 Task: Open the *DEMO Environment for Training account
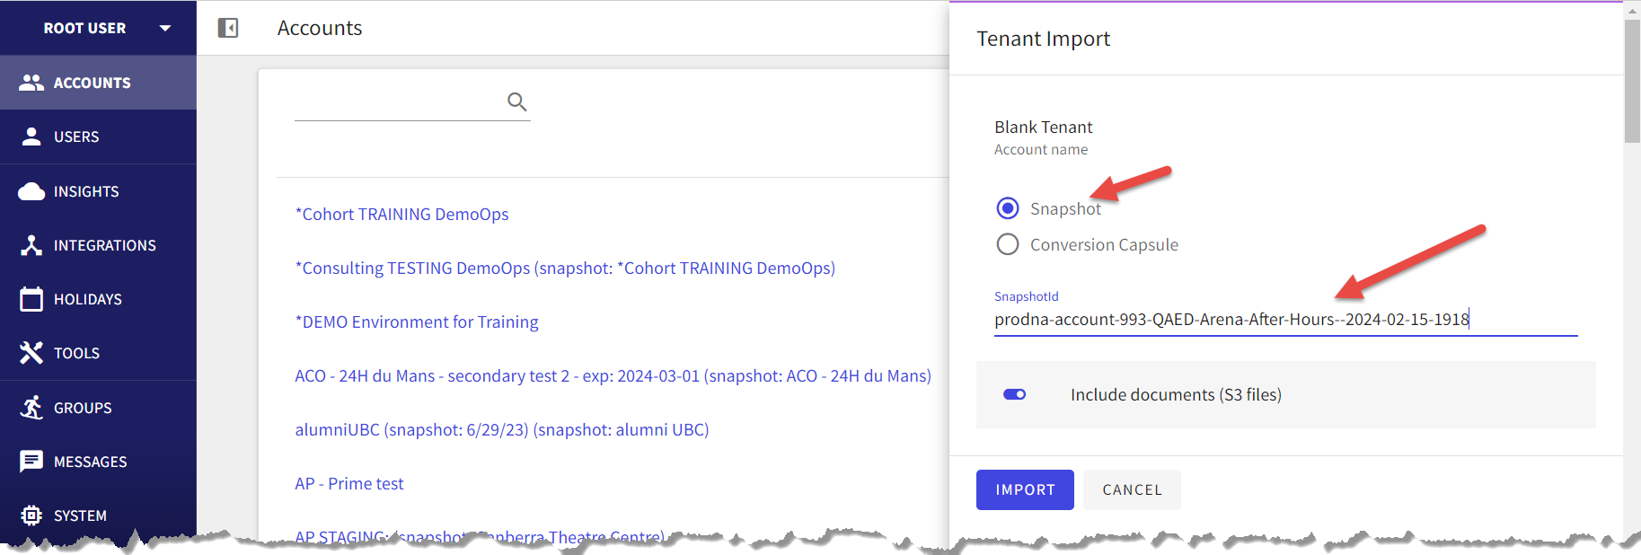[417, 322]
